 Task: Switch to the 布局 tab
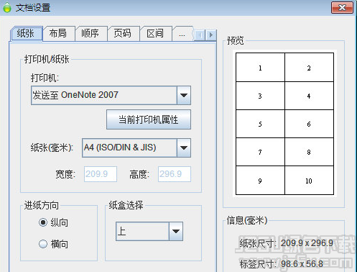point(58,33)
